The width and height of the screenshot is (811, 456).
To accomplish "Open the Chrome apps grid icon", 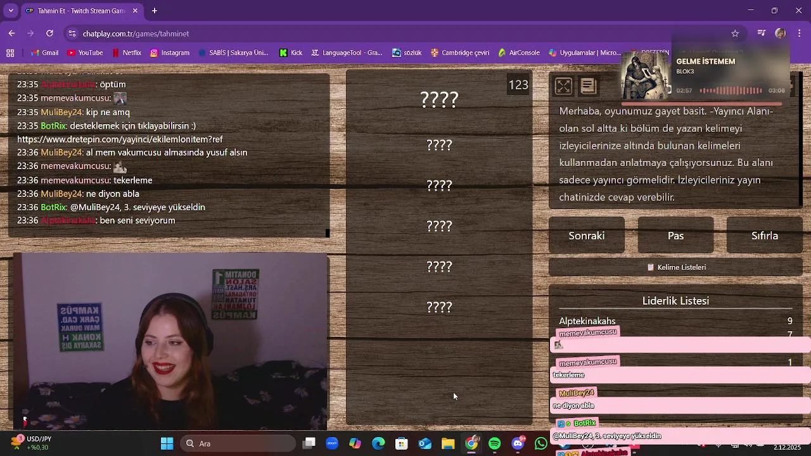I will point(10,53).
